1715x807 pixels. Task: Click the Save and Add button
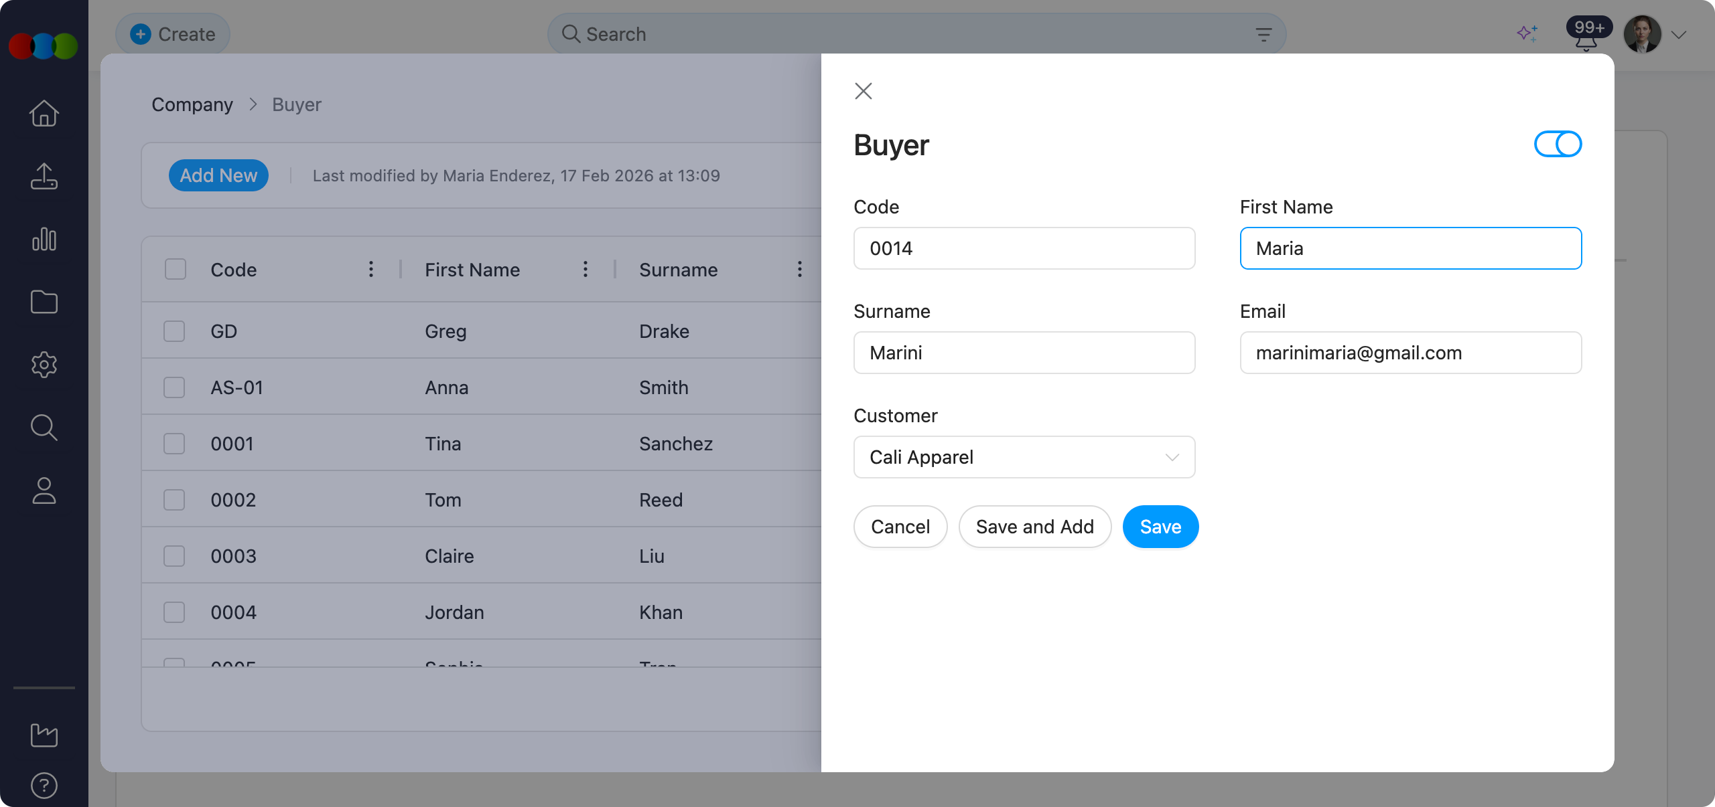pos(1034,527)
